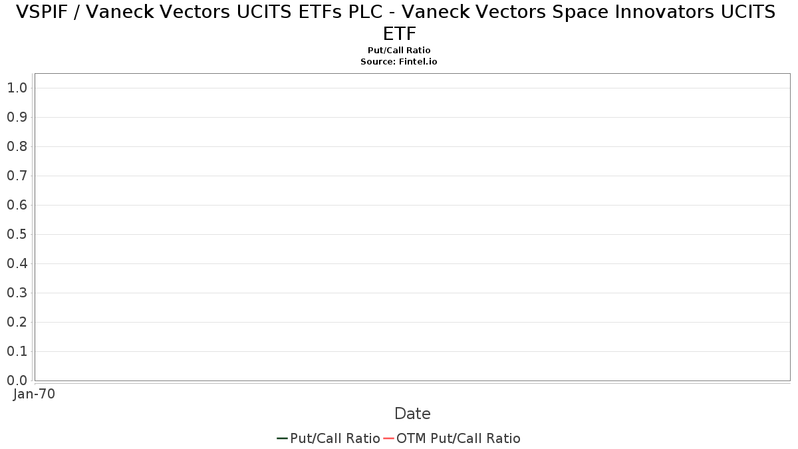The width and height of the screenshot is (798, 449).
Task: Click the 1.0 y-axis tick label
Action: tap(17, 88)
